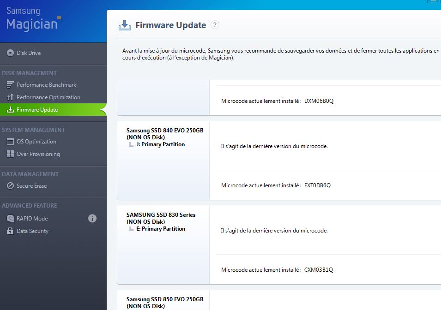Click the Over Provisioning grid icon
The image size is (441, 310).
10,154
